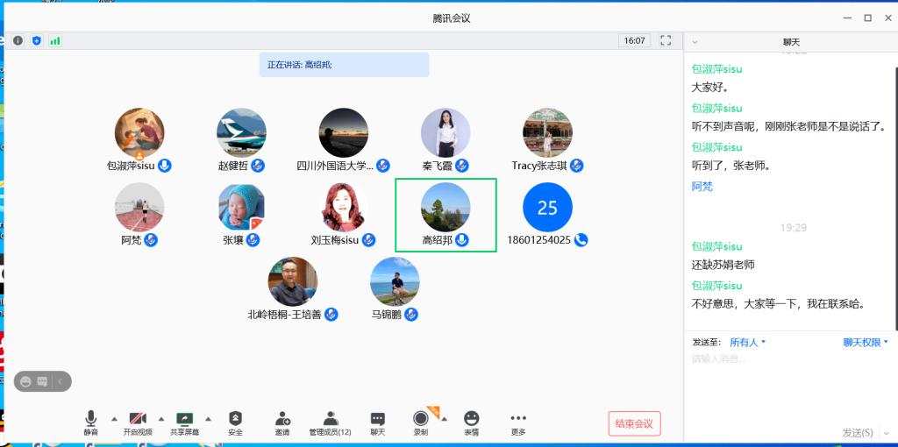898x447 pixels.
Task: Check green network signal bars icon
Action: (x=55, y=40)
